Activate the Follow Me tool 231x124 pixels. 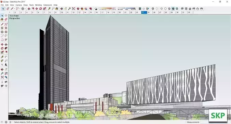click(6, 48)
